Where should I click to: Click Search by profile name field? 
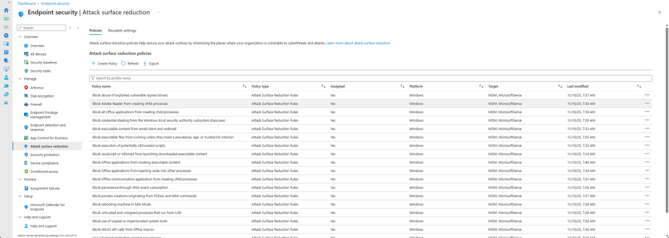click(x=371, y=79)
